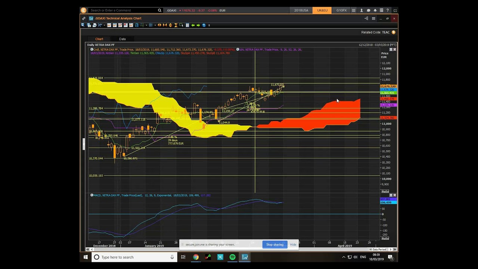Screen dimensions: 478x269
Task: Open Spotify from the taskbar
Action: pos(232,257)
